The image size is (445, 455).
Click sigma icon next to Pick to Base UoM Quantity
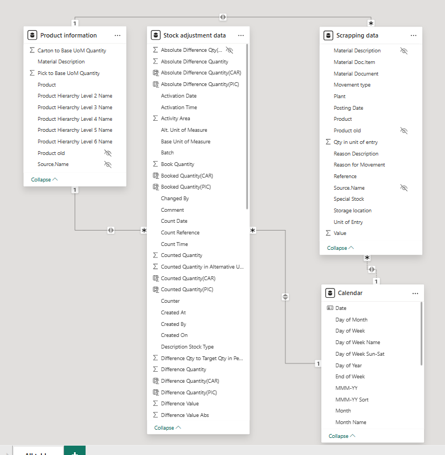(x=32, y=73)
